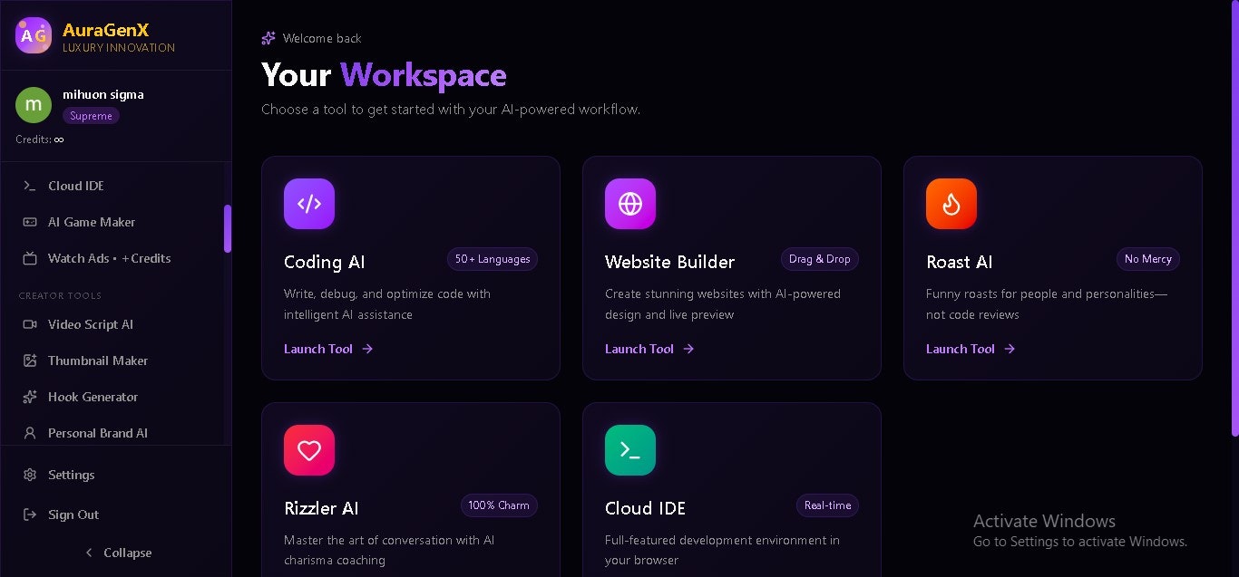1239x577 pixels.
Task: Click the Supreme plan badge
Action: coord(91,116)
